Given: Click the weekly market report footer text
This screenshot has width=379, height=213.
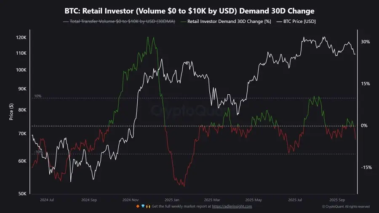Looking at the screenshot, I should [x=181, y=206].
